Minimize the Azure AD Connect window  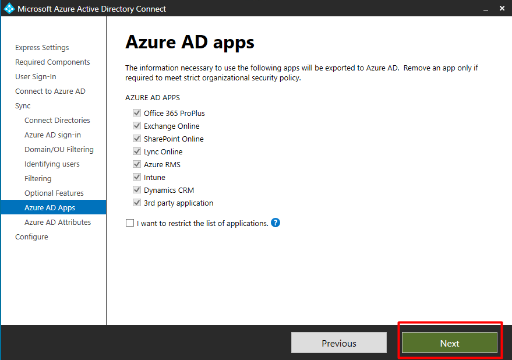(x=486, y=9)
